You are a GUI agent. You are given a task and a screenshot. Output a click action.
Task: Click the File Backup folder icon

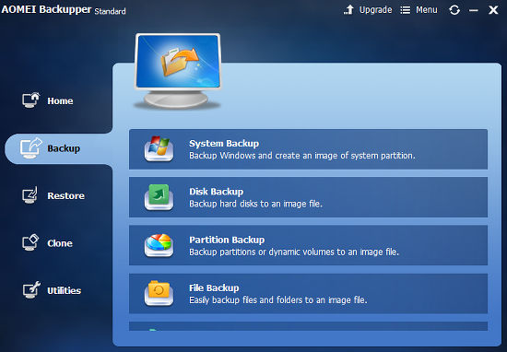[x=159, y=293]
